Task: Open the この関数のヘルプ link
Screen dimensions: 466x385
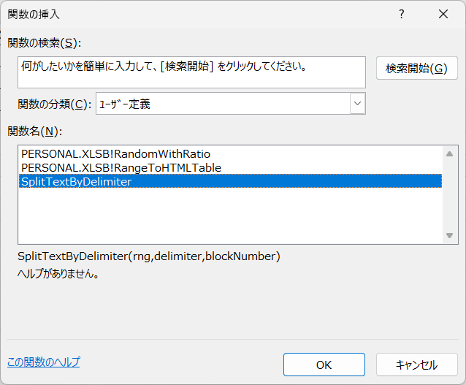Action: [44, 362]
